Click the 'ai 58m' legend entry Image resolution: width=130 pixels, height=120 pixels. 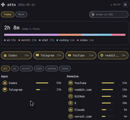[10, 40]
